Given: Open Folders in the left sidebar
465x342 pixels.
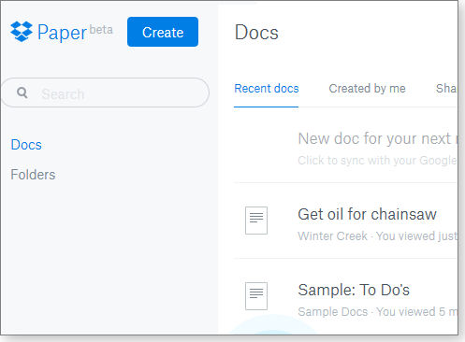Looking at the screenshot, I should tap(33, 175).
